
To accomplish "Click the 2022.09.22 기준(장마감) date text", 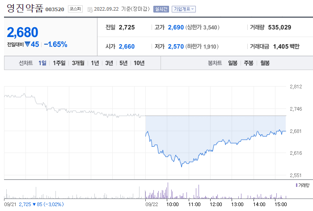I will click(x=122, y=9).
